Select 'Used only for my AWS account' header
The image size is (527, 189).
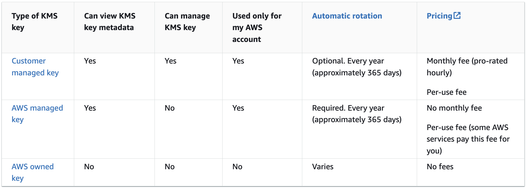257,27
